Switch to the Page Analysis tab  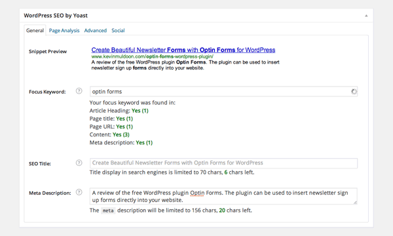pyautogui.click(x=64, y=30)
